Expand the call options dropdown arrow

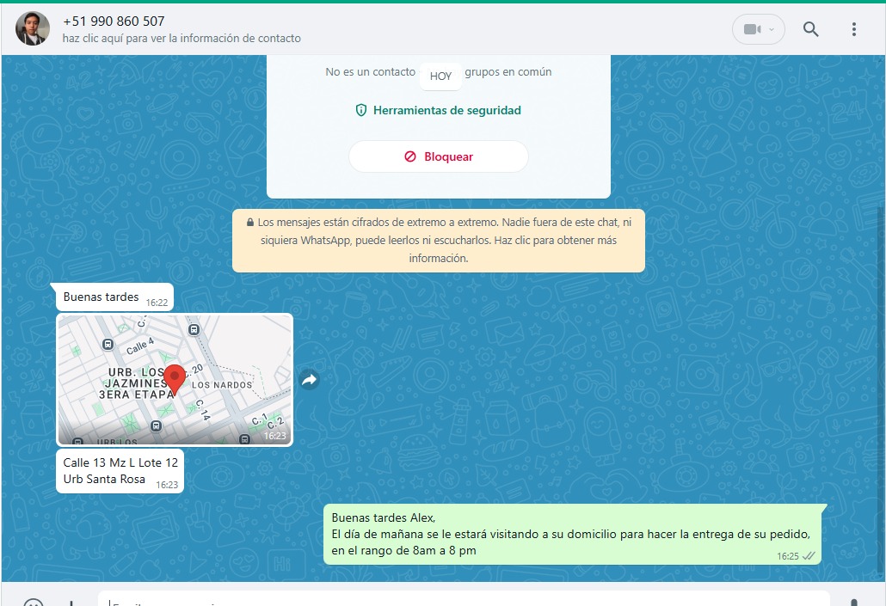[x=772, y=29]
